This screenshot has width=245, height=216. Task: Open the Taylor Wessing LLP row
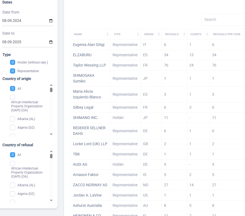(x=90, y=65)
